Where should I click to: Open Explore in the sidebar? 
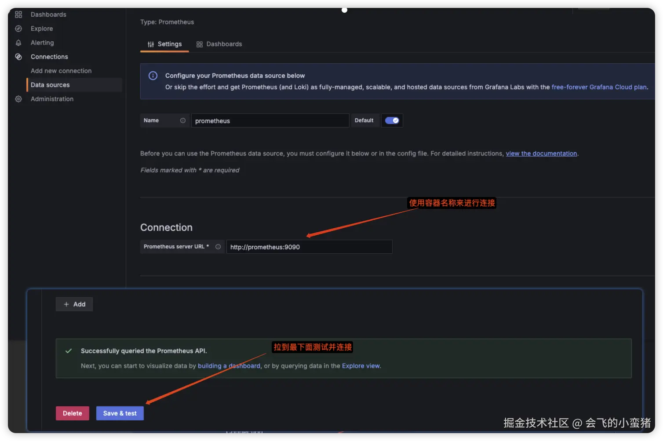[x=42, y=29]
